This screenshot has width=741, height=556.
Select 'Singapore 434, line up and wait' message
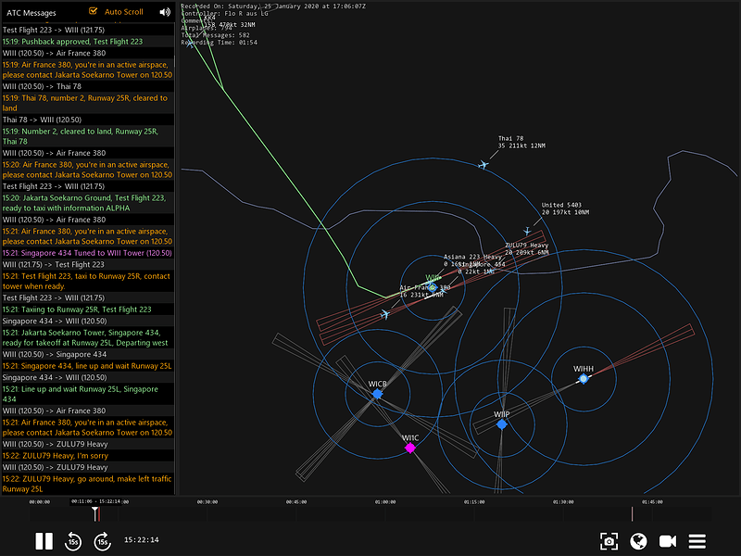(x=87, y=366)
